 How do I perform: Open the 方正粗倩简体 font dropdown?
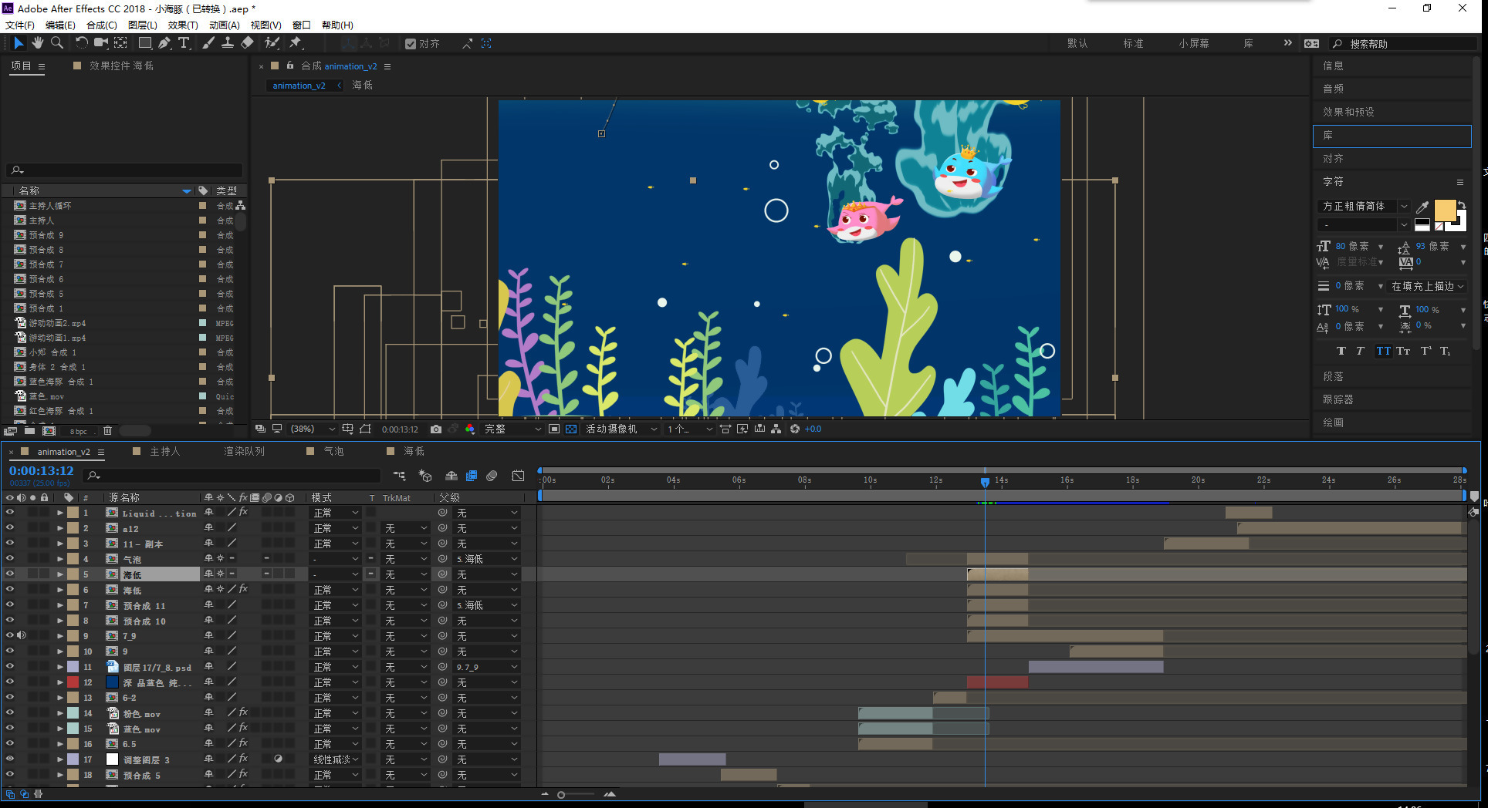point(1363,207)
